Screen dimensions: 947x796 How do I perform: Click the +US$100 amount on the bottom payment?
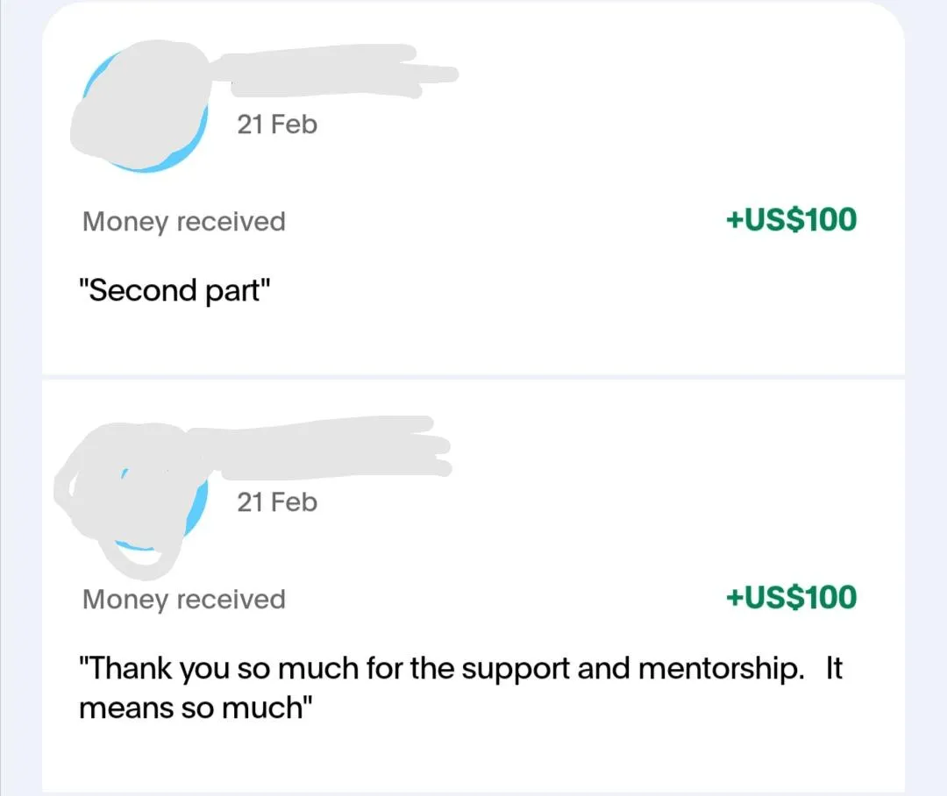791,598
